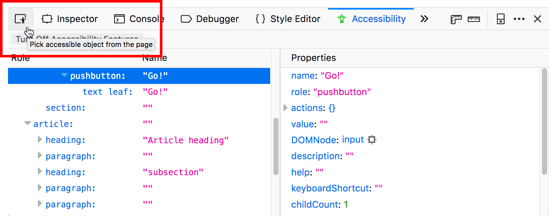Expand the "subsection" heading node
The image size is (549, 216).
[x=40, y=172]
